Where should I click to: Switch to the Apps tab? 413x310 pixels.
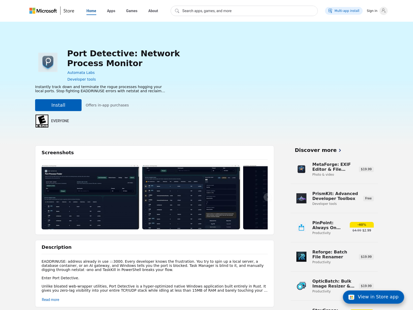pyautogui.click(x=111, y=11)
